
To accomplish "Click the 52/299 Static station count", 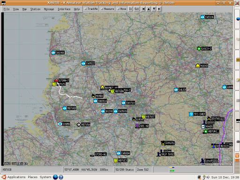I will click(125, 170).
